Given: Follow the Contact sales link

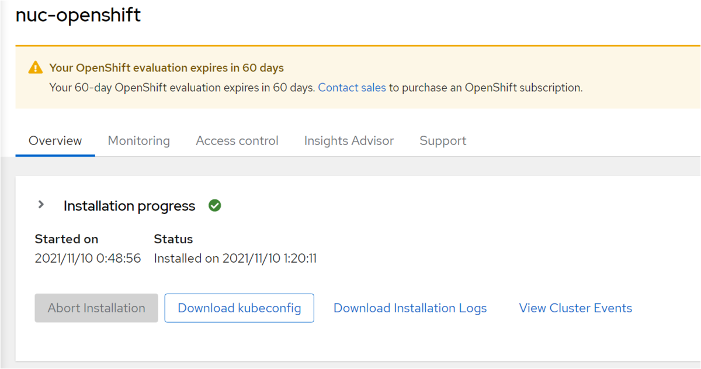Looking at the screenshot, I should click(x=352, y=88).
